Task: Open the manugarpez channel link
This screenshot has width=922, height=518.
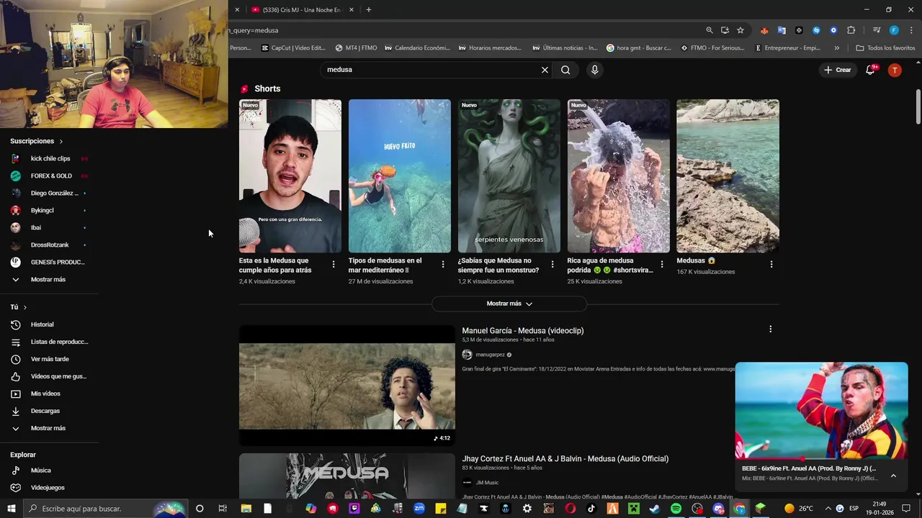Action: (490, 355)
